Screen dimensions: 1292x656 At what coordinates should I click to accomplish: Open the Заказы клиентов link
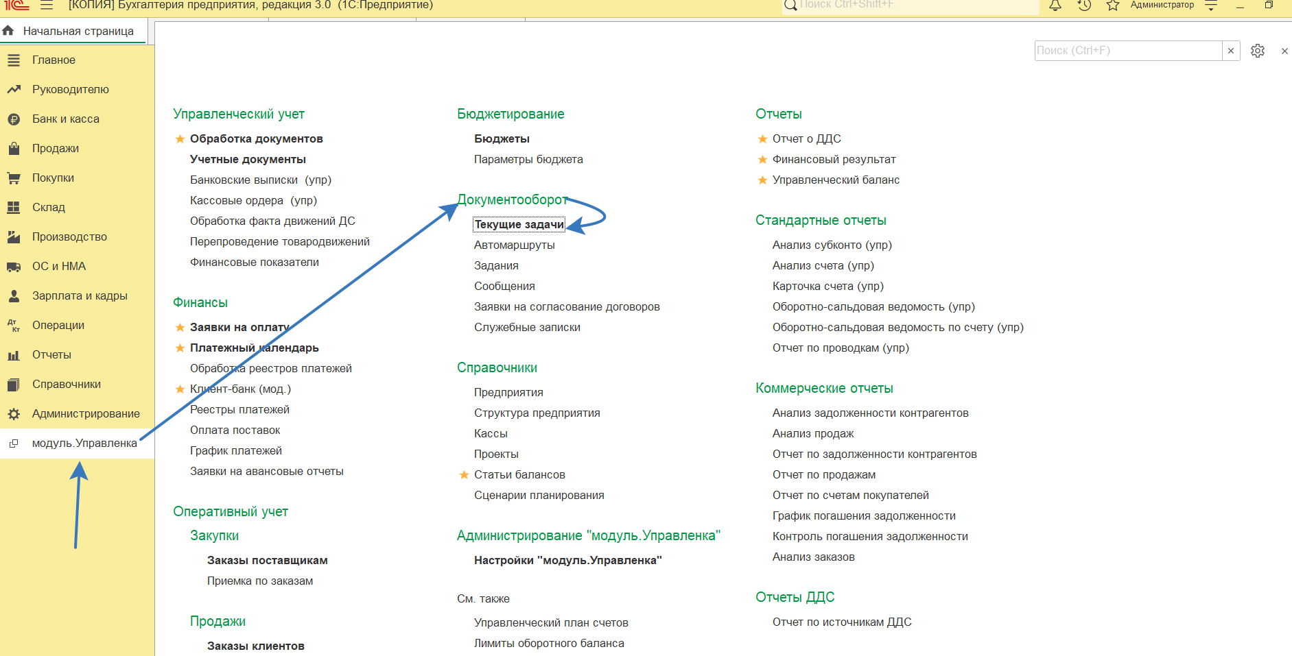tap(256, 646)
